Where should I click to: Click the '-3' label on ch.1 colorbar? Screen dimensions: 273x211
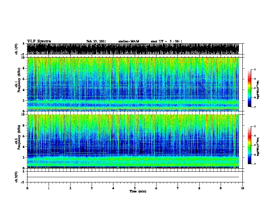click(254, 70)
